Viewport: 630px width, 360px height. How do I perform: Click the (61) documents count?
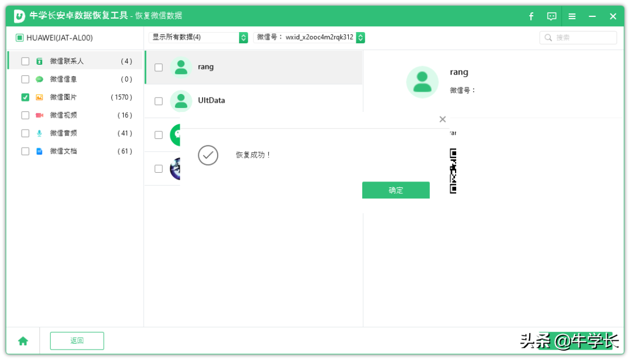point(125,152)
